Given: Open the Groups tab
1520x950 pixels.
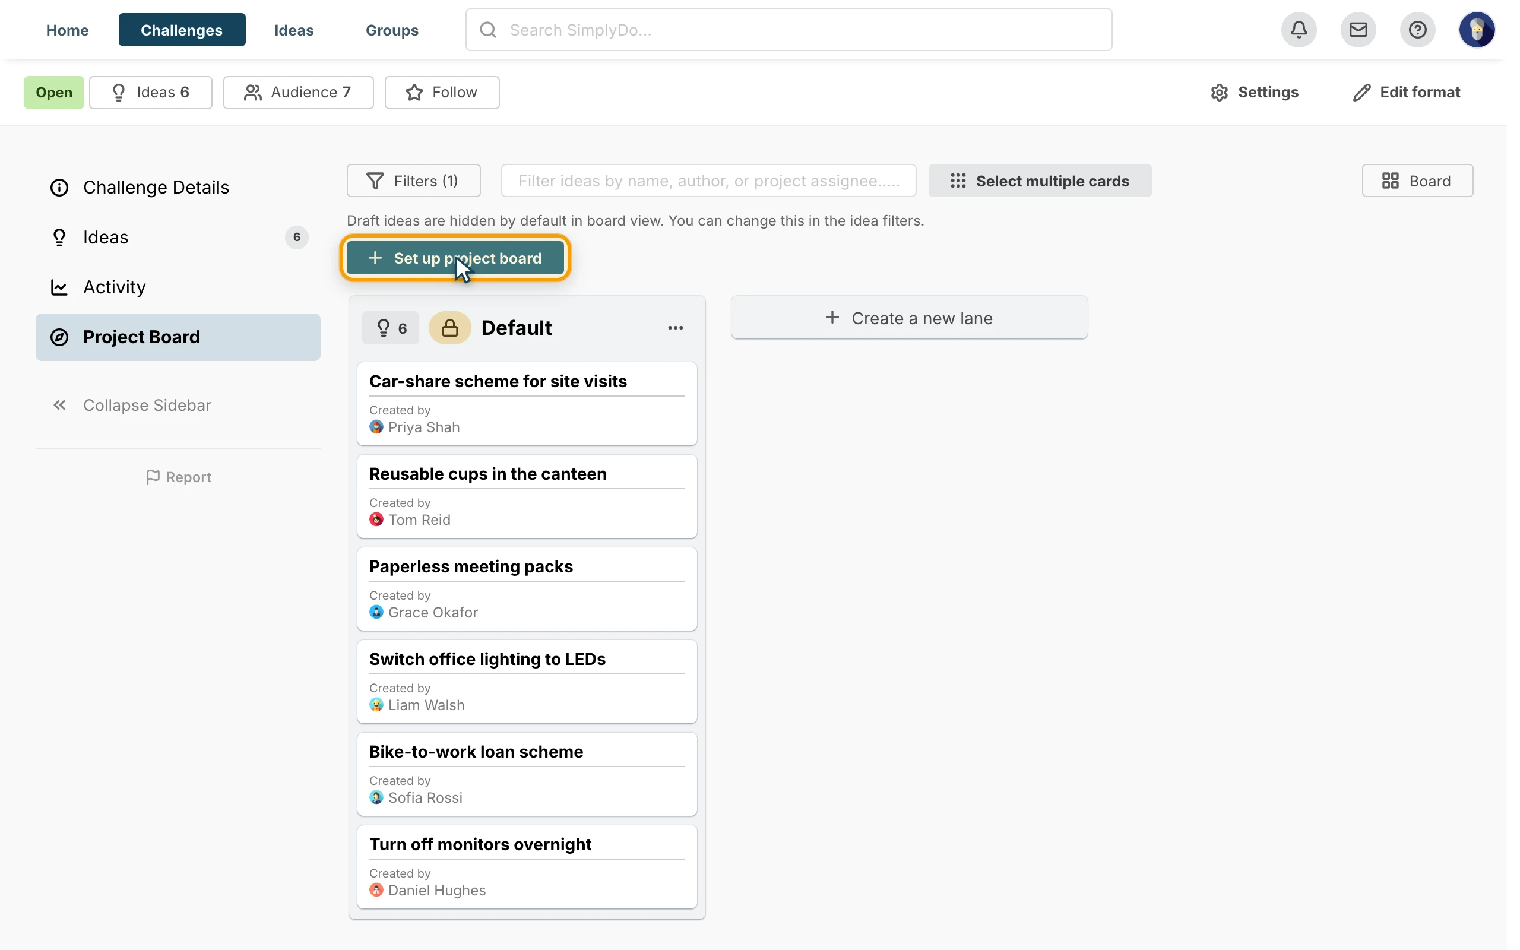Looking at the screenshot, I should pos(392,30).
